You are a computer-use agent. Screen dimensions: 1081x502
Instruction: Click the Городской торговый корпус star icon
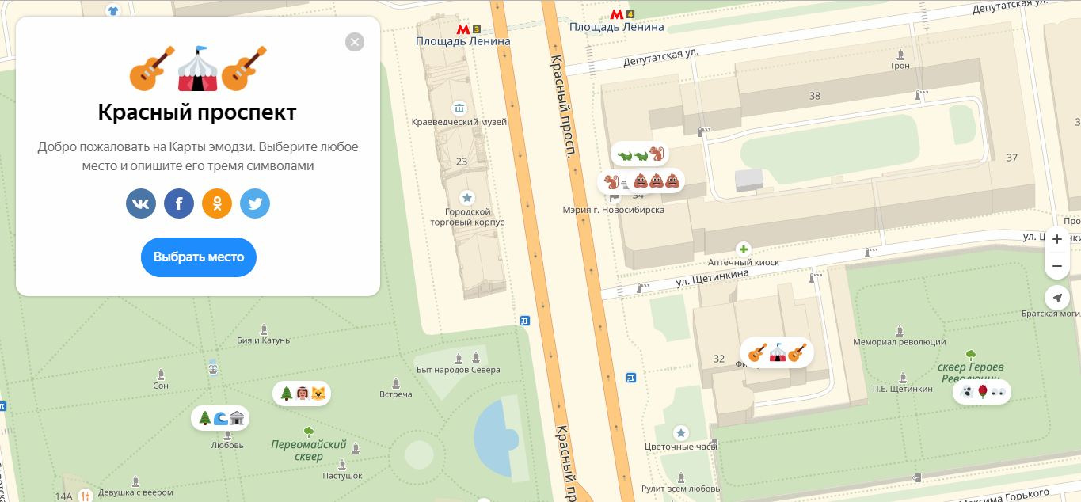tap(467, 198)
